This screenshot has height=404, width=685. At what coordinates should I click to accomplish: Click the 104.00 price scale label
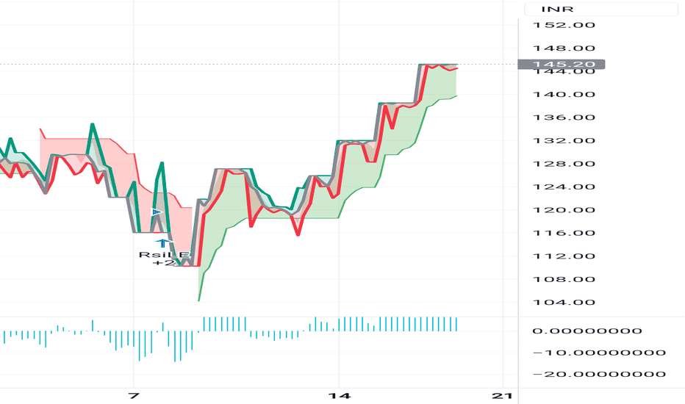564,302
